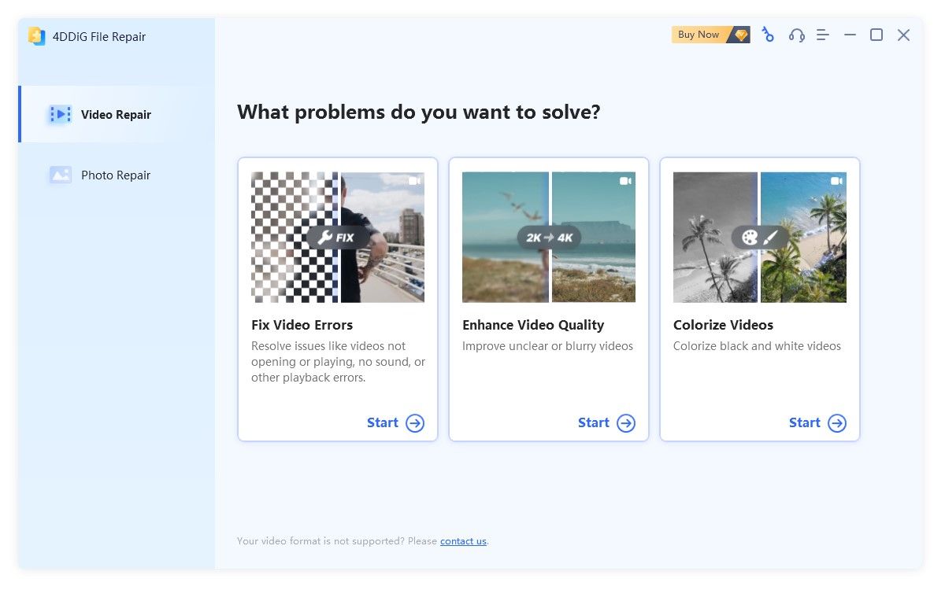Open the hamburger menu icon

[822, 35]
